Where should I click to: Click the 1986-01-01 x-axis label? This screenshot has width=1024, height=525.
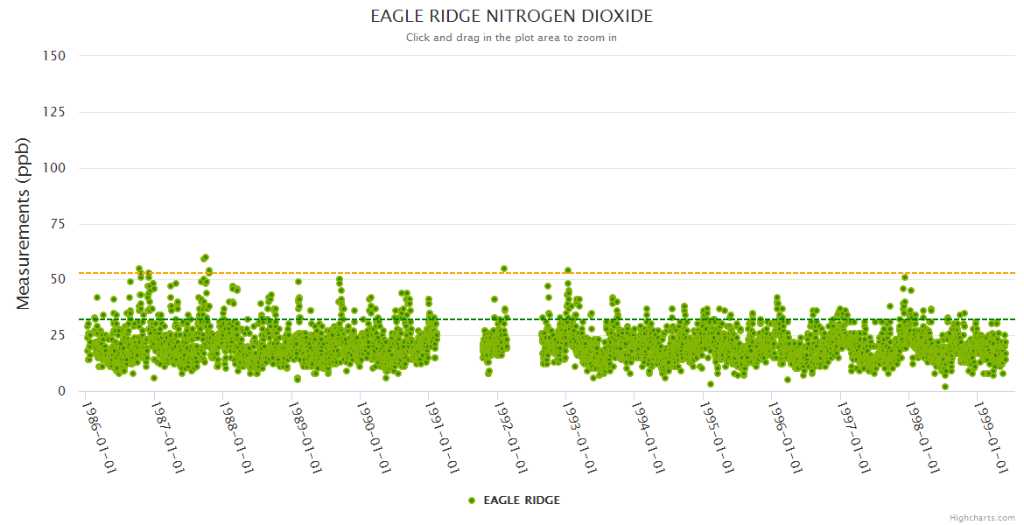pos(100,434)
